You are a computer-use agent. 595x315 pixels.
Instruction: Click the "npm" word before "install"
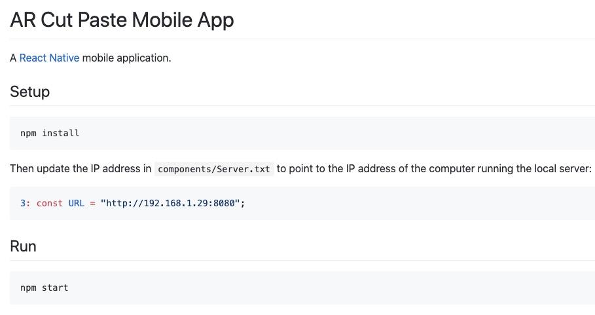point(28,133)
